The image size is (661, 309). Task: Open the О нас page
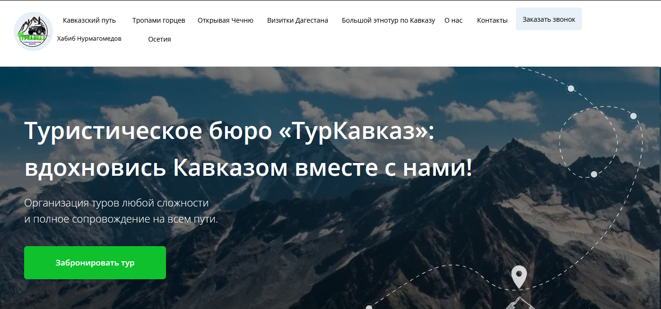tap(453, 20)
